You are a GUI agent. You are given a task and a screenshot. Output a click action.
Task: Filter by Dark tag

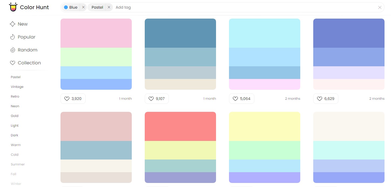point(15,135)
